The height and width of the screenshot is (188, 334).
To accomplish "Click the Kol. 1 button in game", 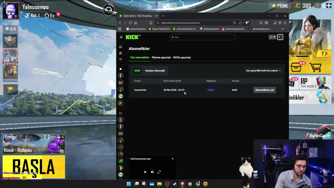I will 33,15.
